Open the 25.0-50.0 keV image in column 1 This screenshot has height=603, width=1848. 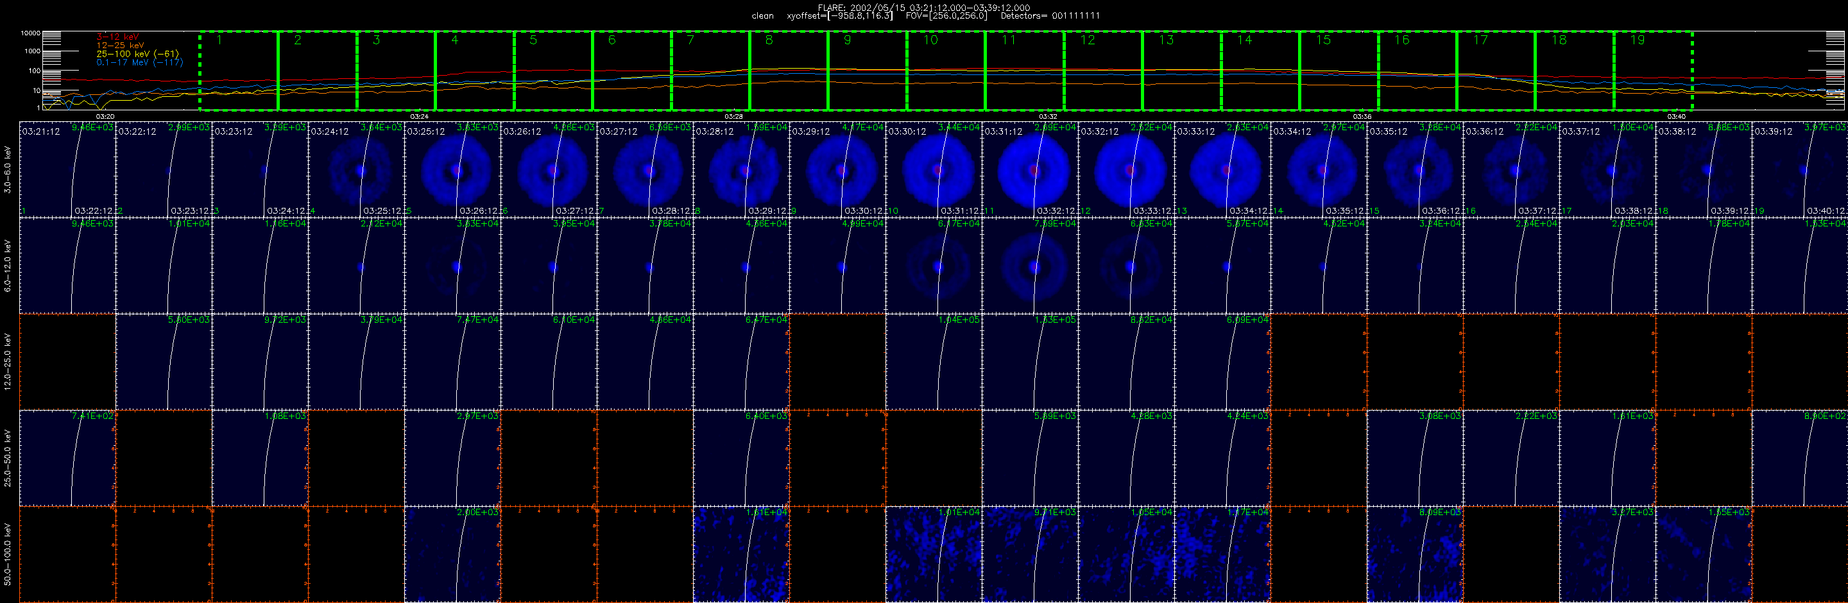67,457
